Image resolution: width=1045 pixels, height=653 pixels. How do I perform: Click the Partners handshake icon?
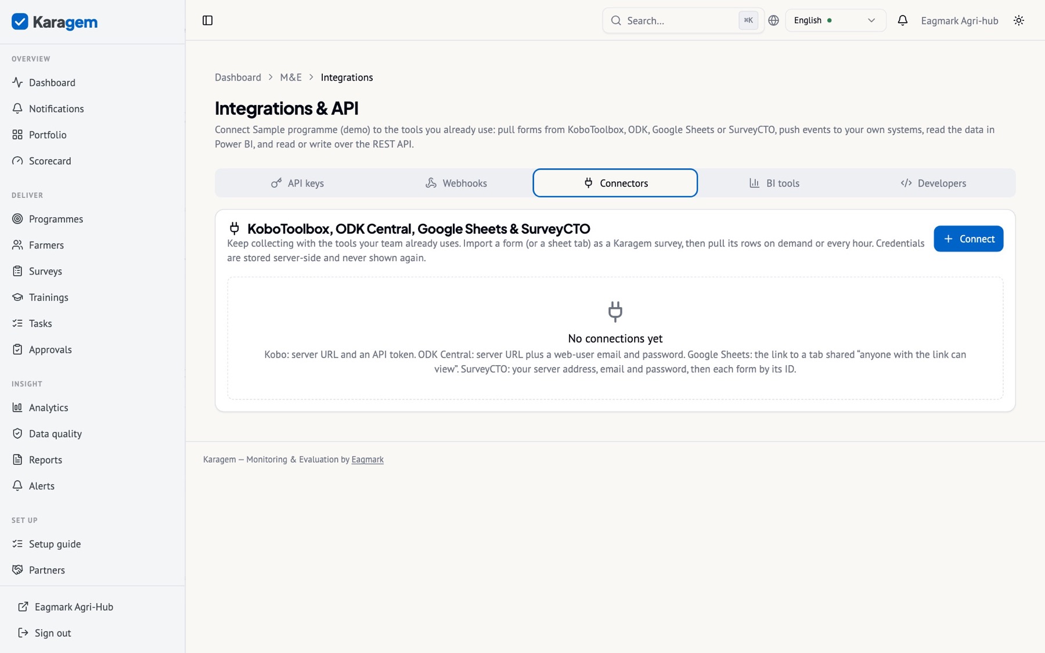click(x=17, y=570)
